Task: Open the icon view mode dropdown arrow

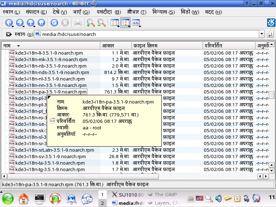Action: click(x=119, y=26)
